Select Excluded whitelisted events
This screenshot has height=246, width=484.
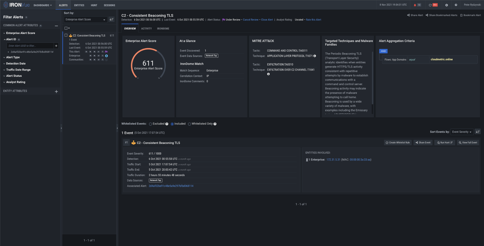(x=150, y=124)
